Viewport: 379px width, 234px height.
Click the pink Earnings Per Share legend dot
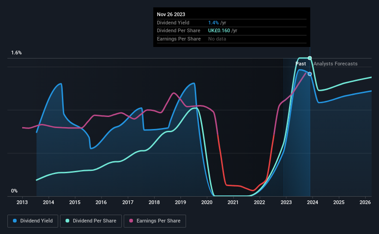131,221
